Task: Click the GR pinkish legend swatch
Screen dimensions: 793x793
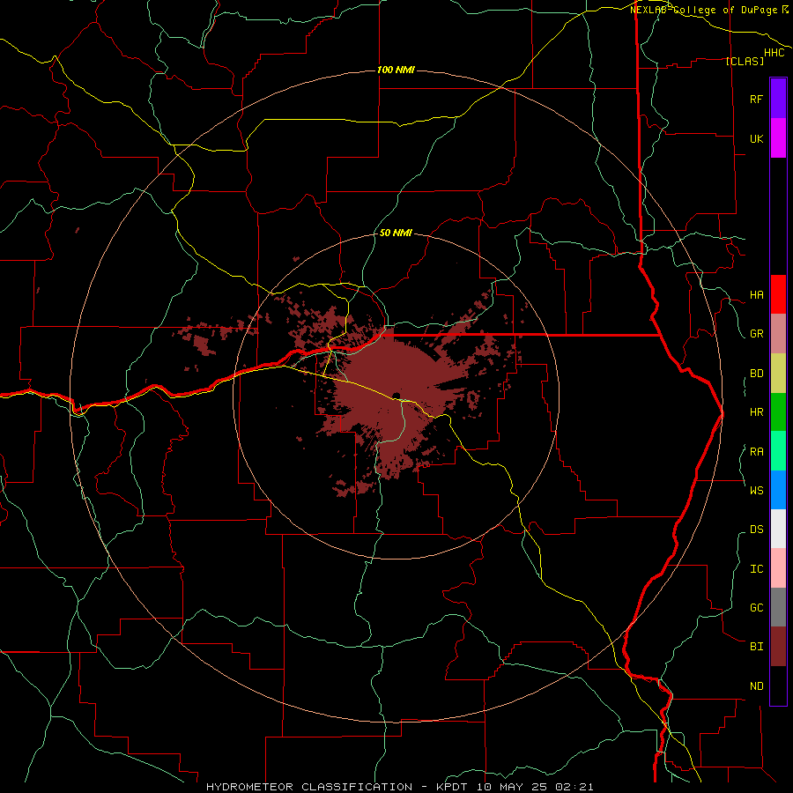Action: [x=778, y=334]
